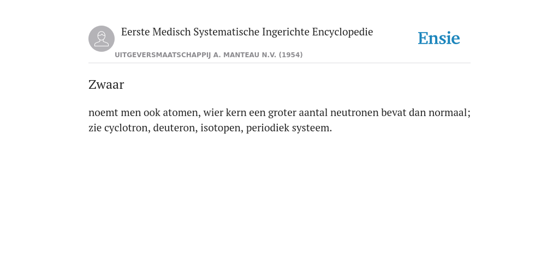This screenshot has width=559, height=279.
Task: Click the year (1954) in the publisher line
Action: pos(290,55)
